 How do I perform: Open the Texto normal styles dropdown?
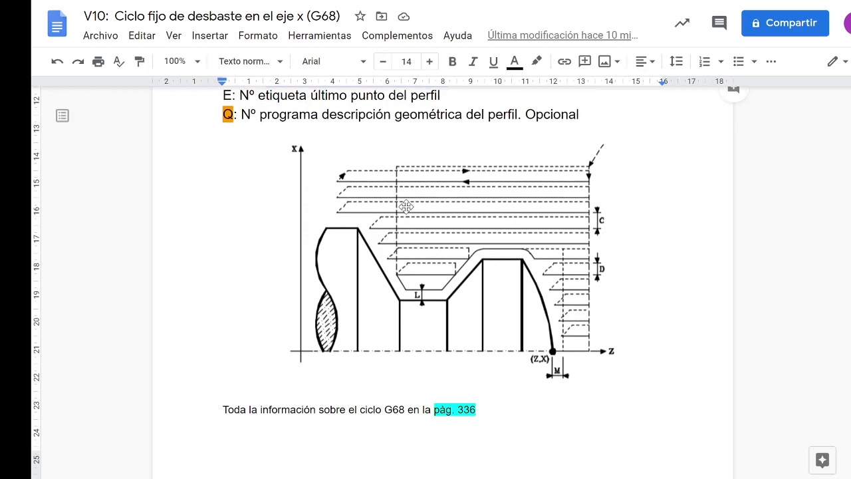[251, 61]
